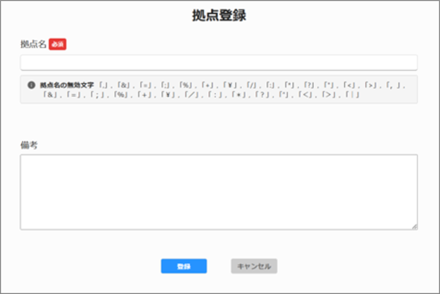Click the red 必須 badge
The image size is (440, 294).
tap(58, 44)
